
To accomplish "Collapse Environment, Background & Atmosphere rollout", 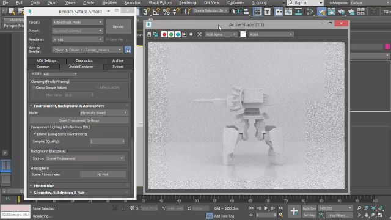I will point(69,106).
